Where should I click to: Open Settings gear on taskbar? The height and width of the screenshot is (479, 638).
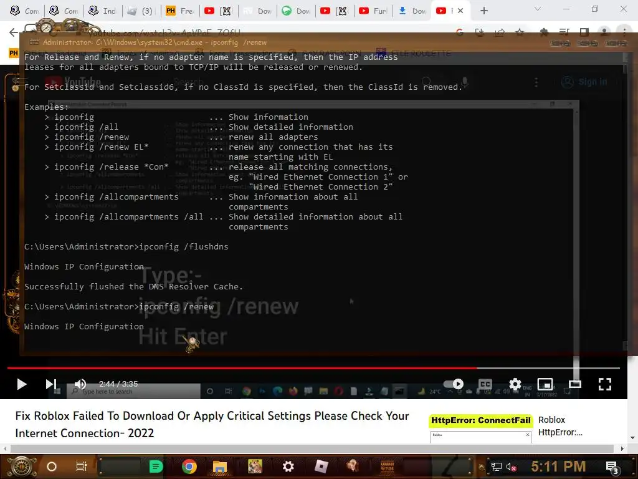[288, 467]
